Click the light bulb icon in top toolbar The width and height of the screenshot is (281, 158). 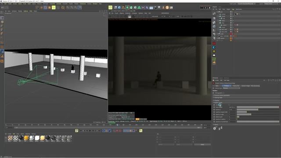(159, 7)
